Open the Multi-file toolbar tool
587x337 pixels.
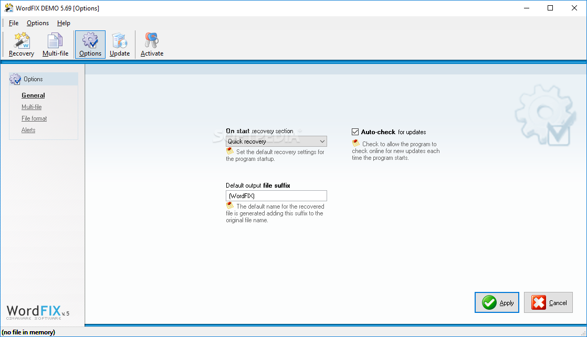(x=56, y=45)
